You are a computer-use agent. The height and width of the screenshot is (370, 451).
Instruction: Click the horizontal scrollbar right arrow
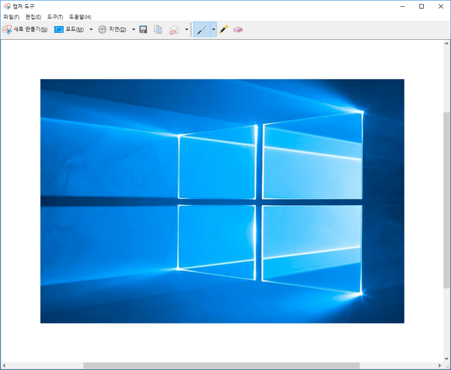[439, 366]
